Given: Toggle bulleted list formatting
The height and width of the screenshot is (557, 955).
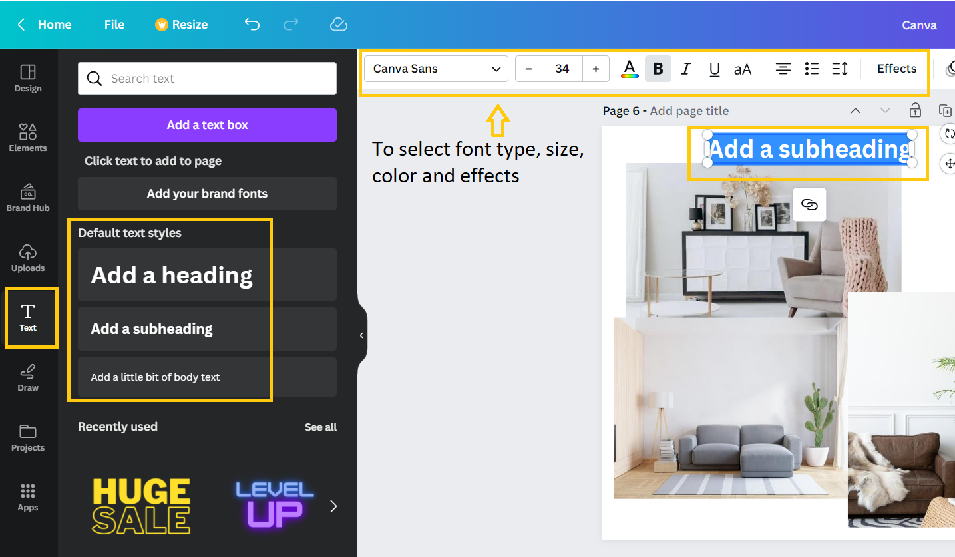Looking at the screenshot, I should click(811, 69).
